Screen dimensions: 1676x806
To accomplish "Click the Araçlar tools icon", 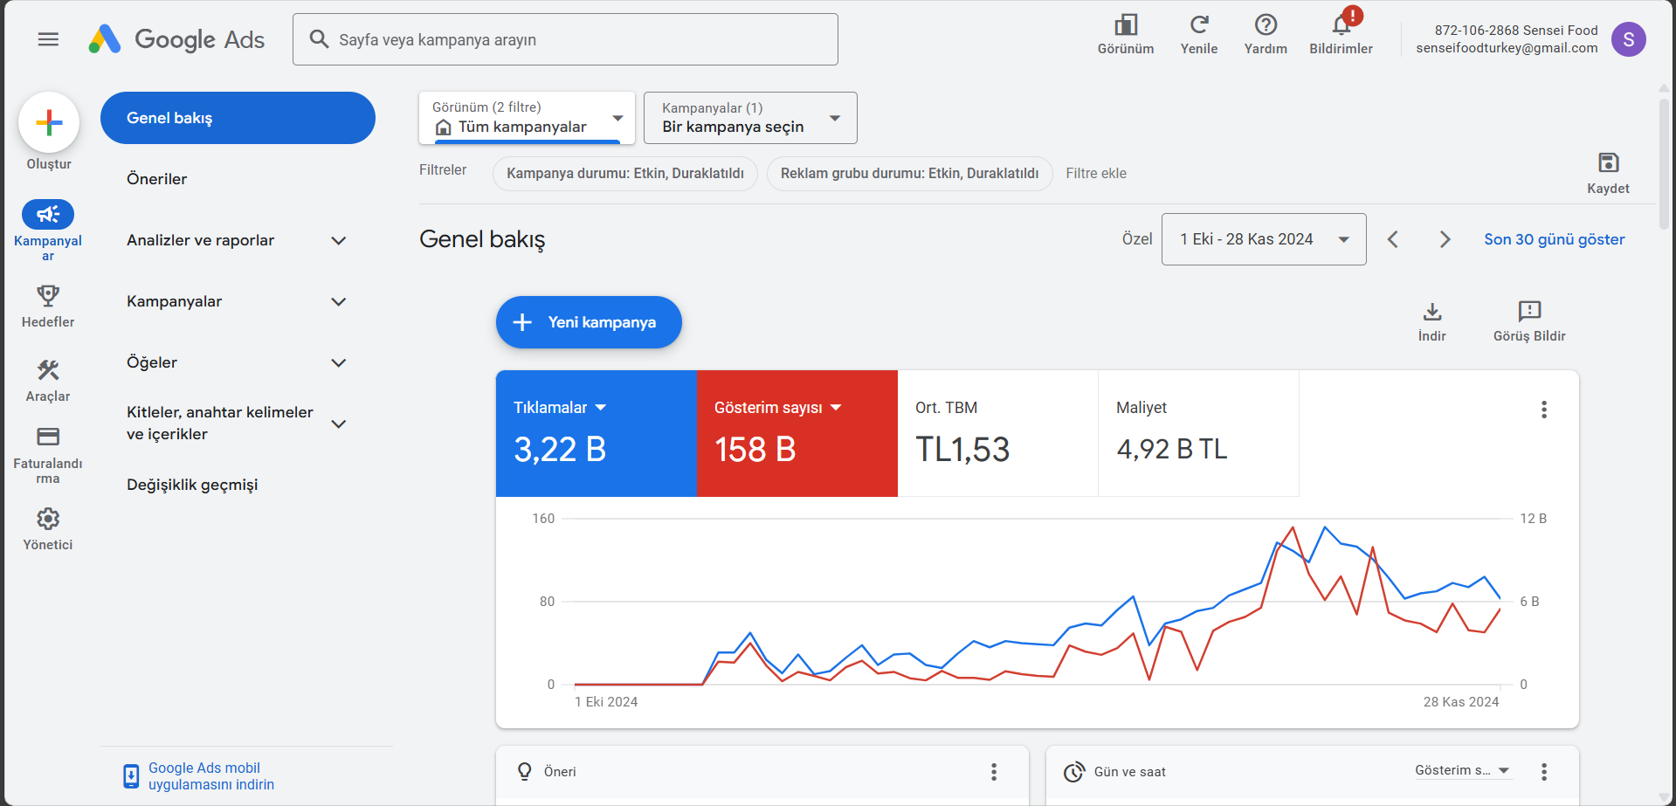I will tap(48, 371).
